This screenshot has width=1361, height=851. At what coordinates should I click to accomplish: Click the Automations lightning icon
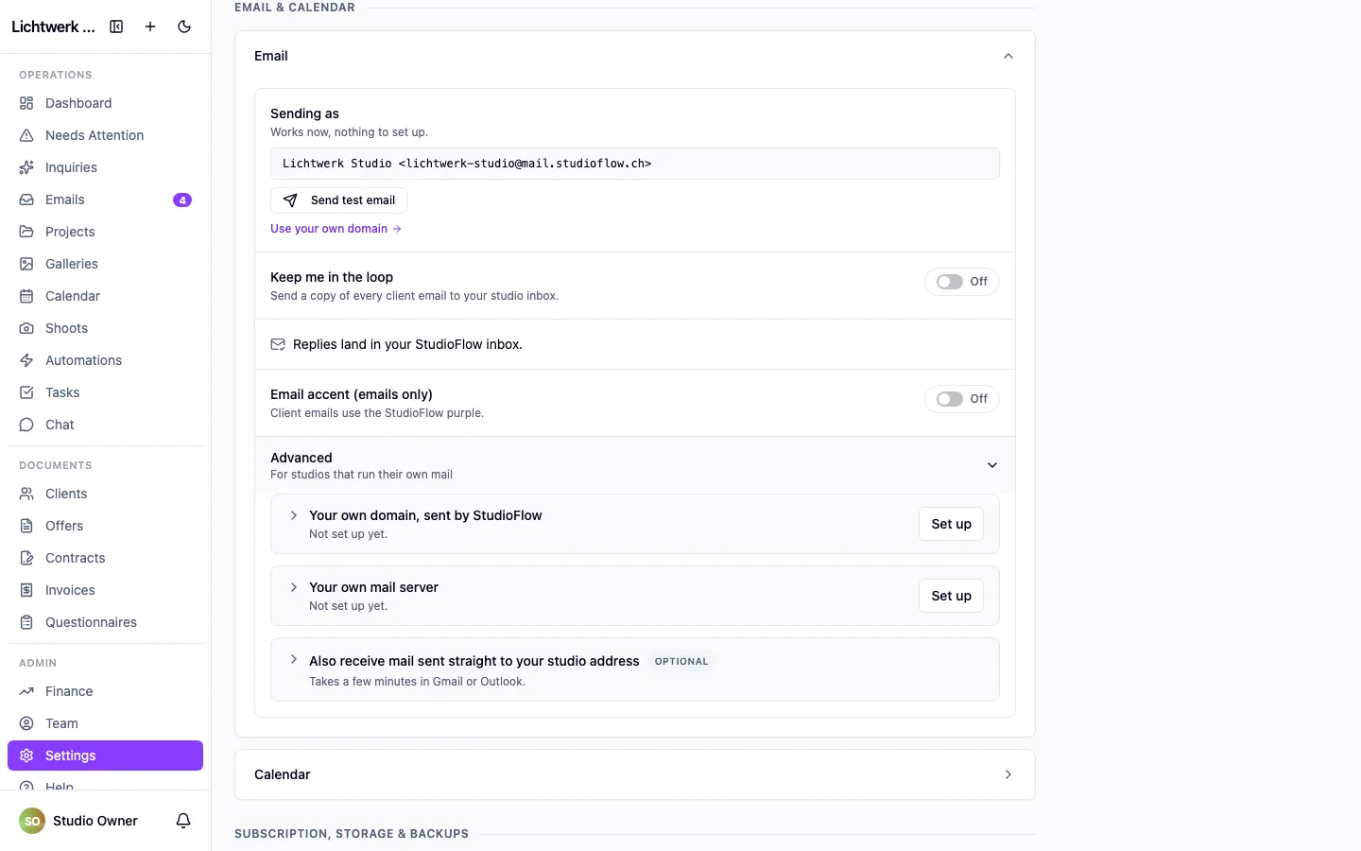click(x=26, y=360)
